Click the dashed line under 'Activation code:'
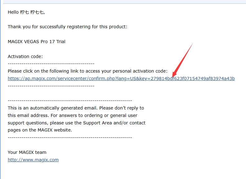Viewport: 246px width, 179px height. (51, 64)
